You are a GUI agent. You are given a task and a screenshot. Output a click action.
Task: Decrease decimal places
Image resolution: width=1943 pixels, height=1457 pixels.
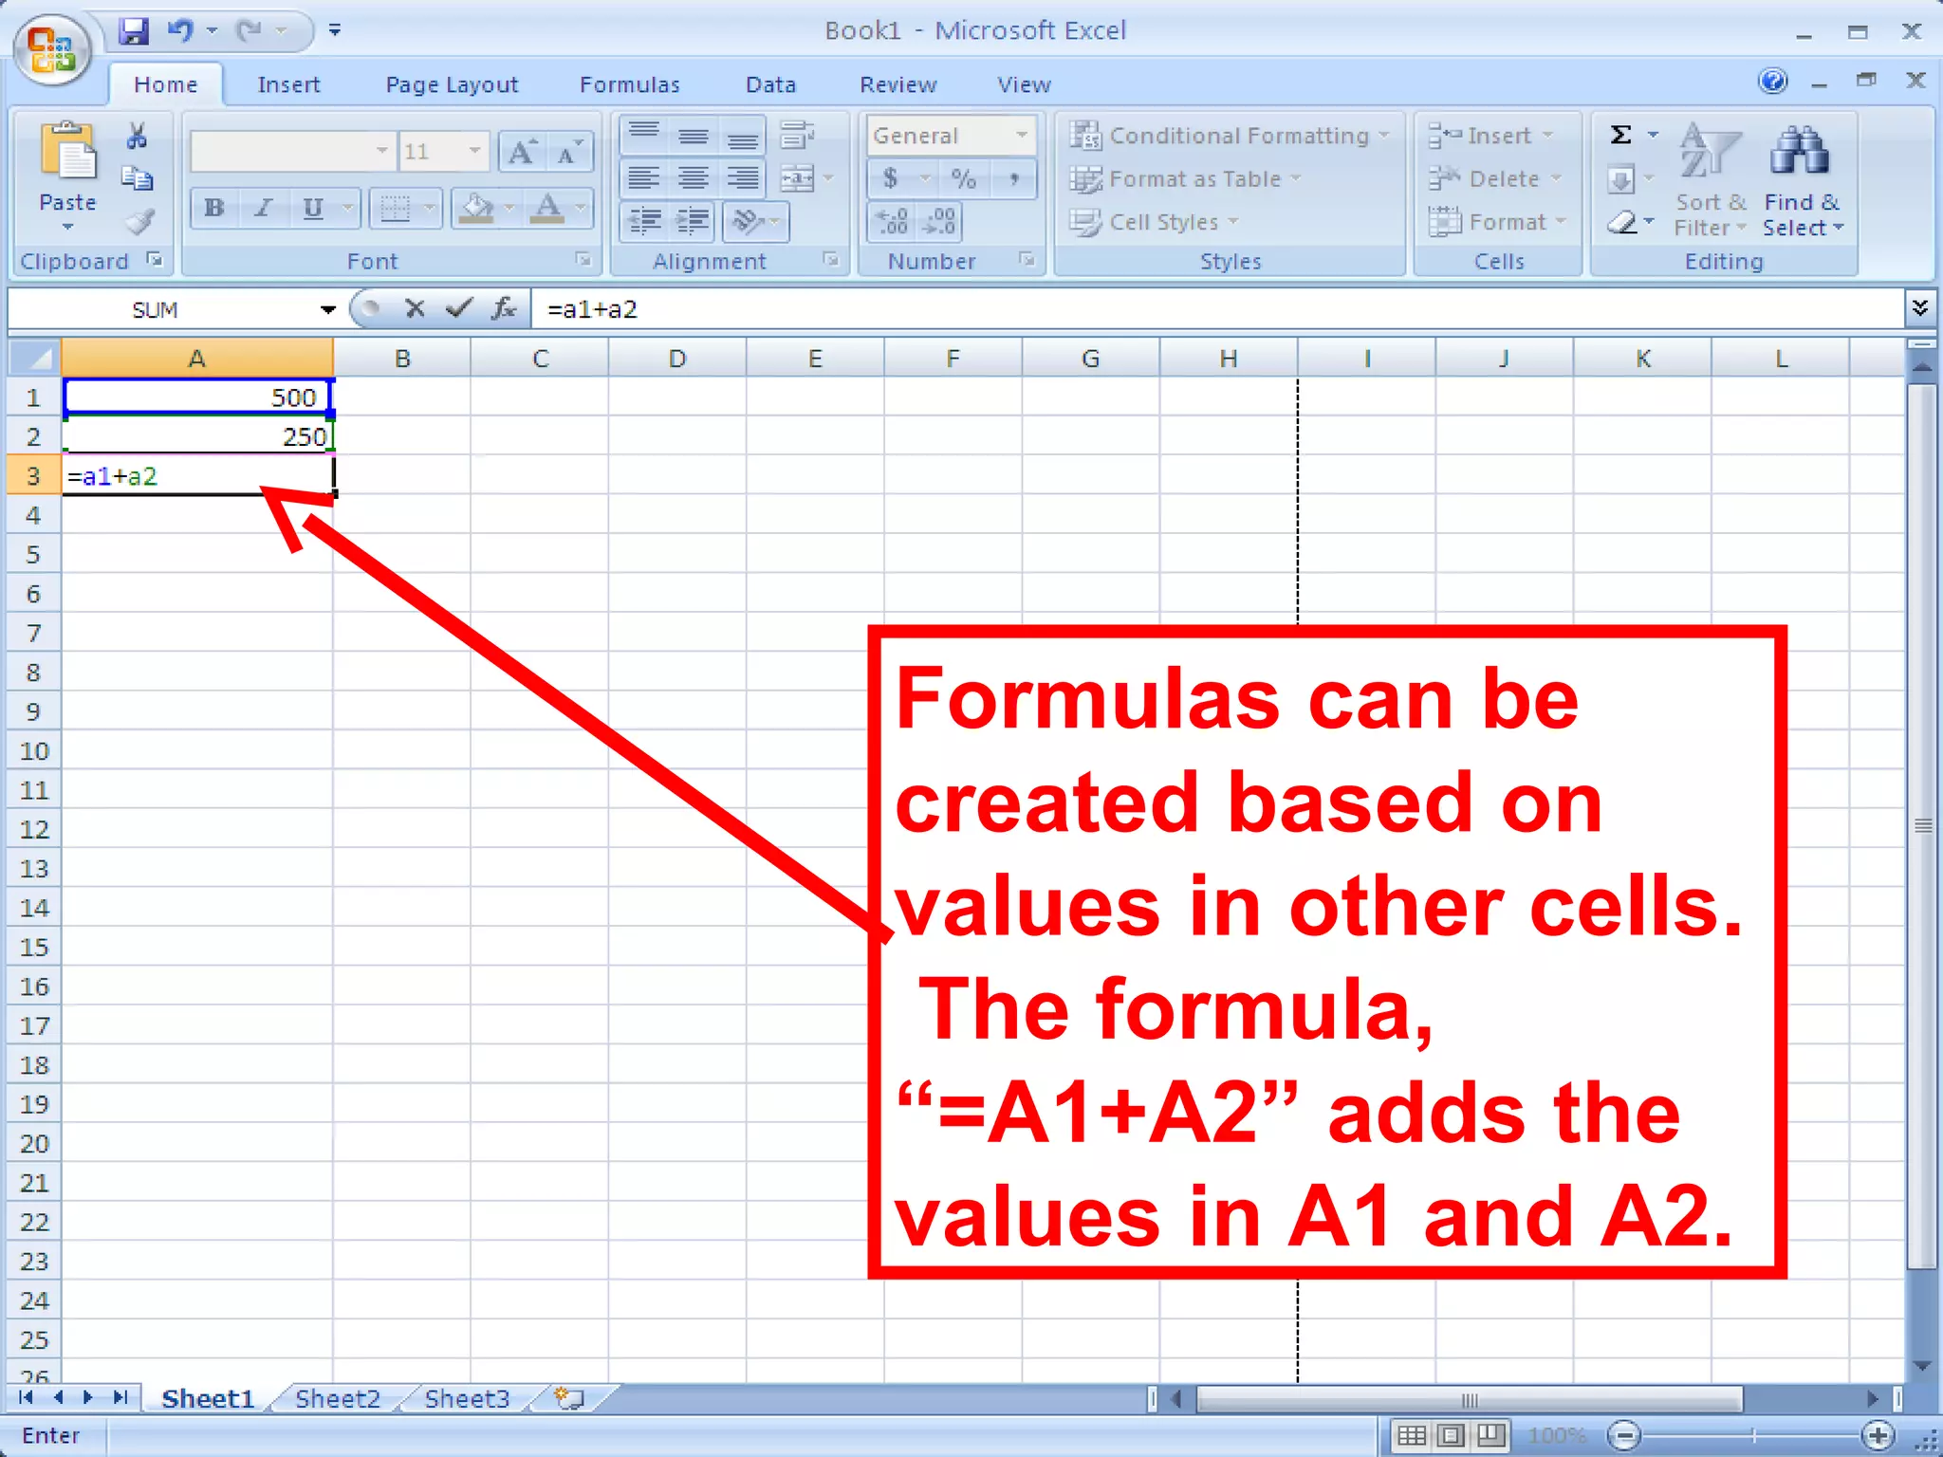939,222
